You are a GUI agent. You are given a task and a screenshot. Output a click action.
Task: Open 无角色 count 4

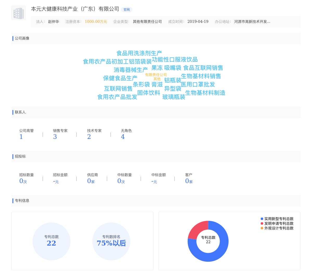(x=123, y=137)
